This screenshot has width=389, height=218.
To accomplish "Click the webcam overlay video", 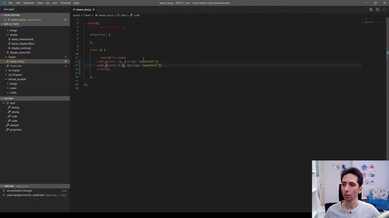I will point(350,189).
